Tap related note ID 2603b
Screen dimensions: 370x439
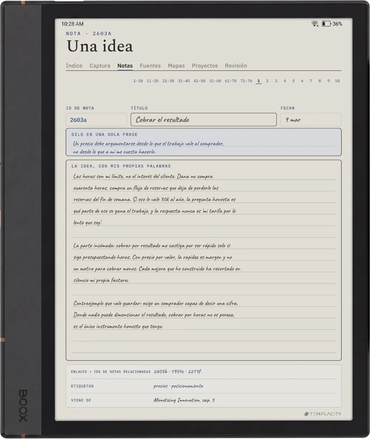pos(160,372)
